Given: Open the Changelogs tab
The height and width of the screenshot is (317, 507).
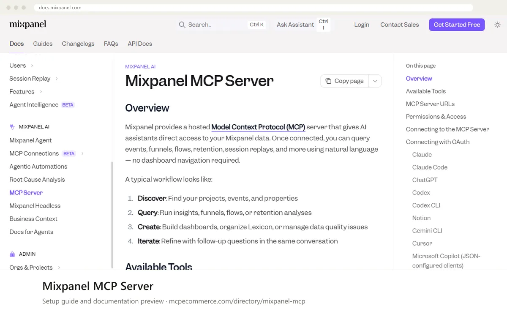Looking at the screenshot, I should [x=78, y=44].
